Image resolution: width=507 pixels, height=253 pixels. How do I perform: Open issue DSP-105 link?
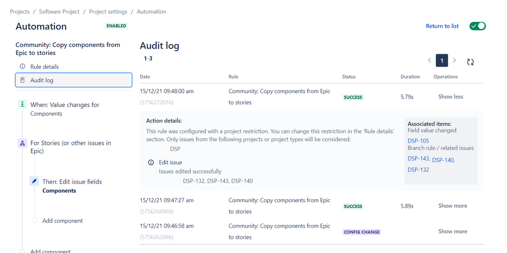pyautogui.click(x=418, y=141)
